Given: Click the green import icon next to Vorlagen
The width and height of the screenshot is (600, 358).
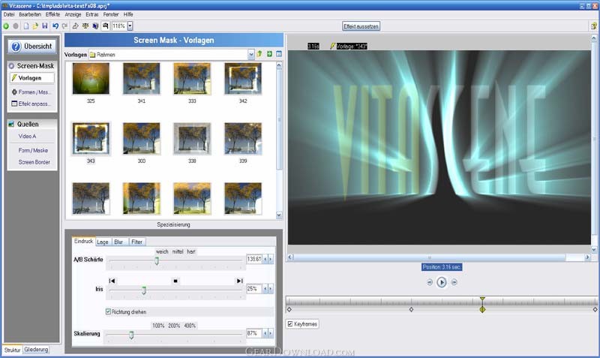Looking at the screenshot, I should (x=269, y=54).
